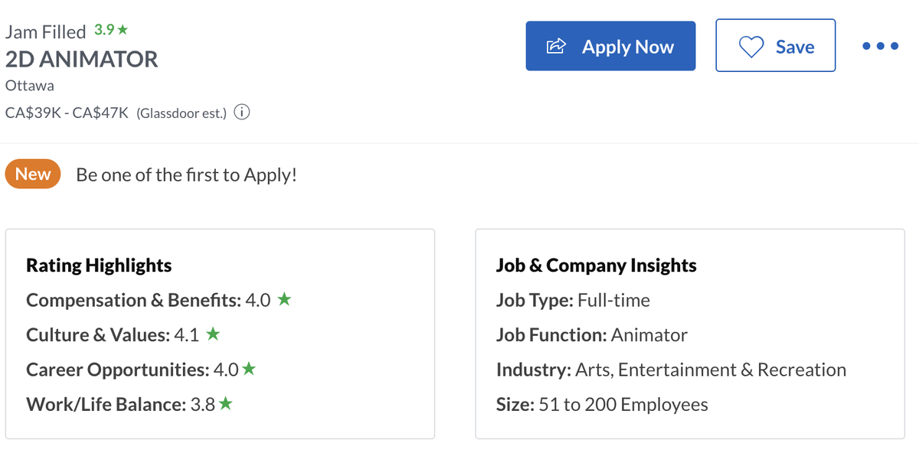The width and height of the screenshot is (919, 463).
Task: Click the Industry: Arts, Entertainment & Recreation line
Action: click(671, 370)
